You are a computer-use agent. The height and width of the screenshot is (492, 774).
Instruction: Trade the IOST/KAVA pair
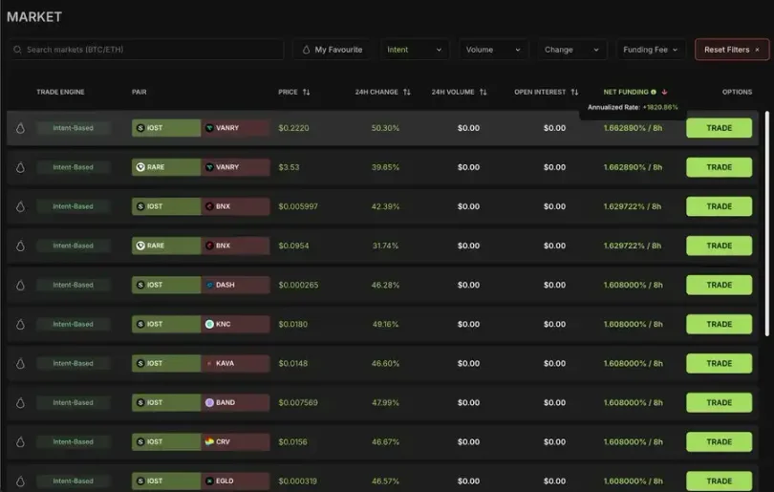[x=719, y=363]
